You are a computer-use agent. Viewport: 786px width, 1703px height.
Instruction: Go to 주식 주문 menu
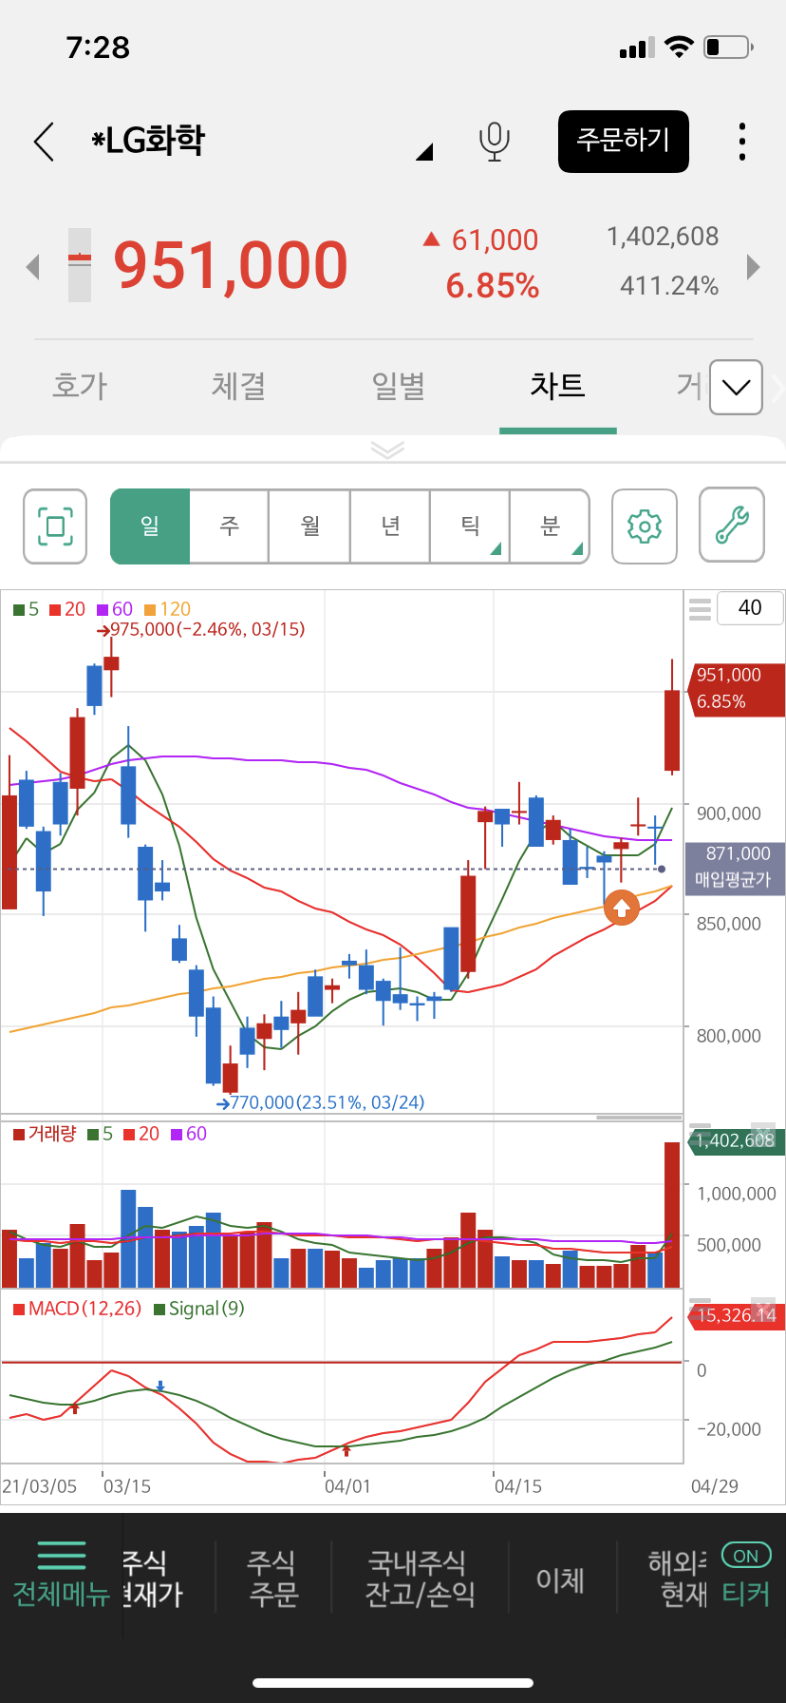(273, 1579)
